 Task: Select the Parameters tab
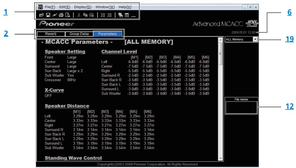coord(107,34)
